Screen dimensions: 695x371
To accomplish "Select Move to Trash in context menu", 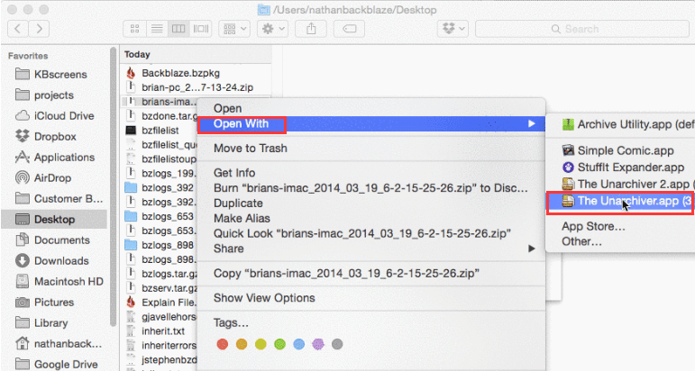I will click(250, 148).
